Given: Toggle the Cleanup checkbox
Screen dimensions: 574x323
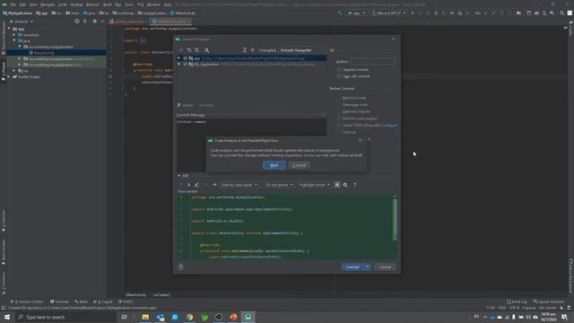Looking at the screenshot, I should point(339,132).
